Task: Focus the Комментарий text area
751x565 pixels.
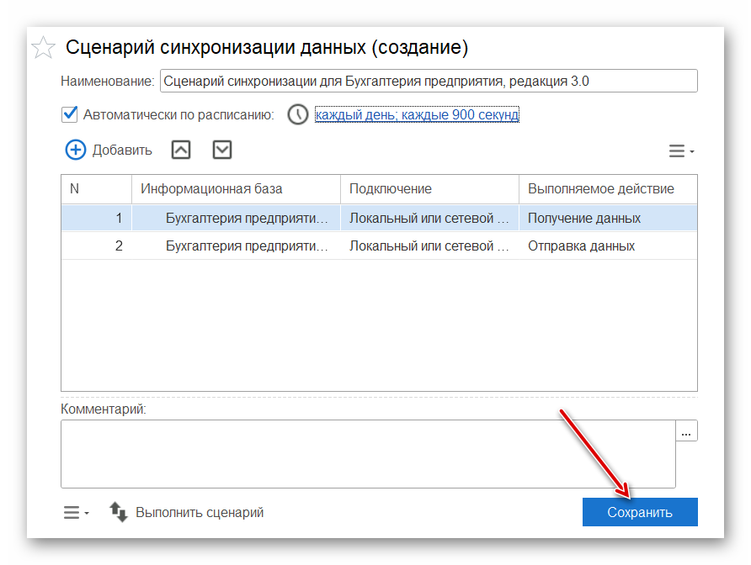Action: click(x=368, y=454)
